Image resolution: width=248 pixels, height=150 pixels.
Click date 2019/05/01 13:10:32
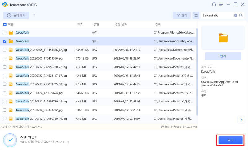(x=127, y=93)
